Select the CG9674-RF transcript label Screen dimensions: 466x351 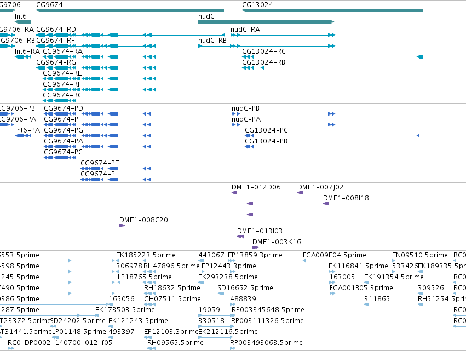55,41
